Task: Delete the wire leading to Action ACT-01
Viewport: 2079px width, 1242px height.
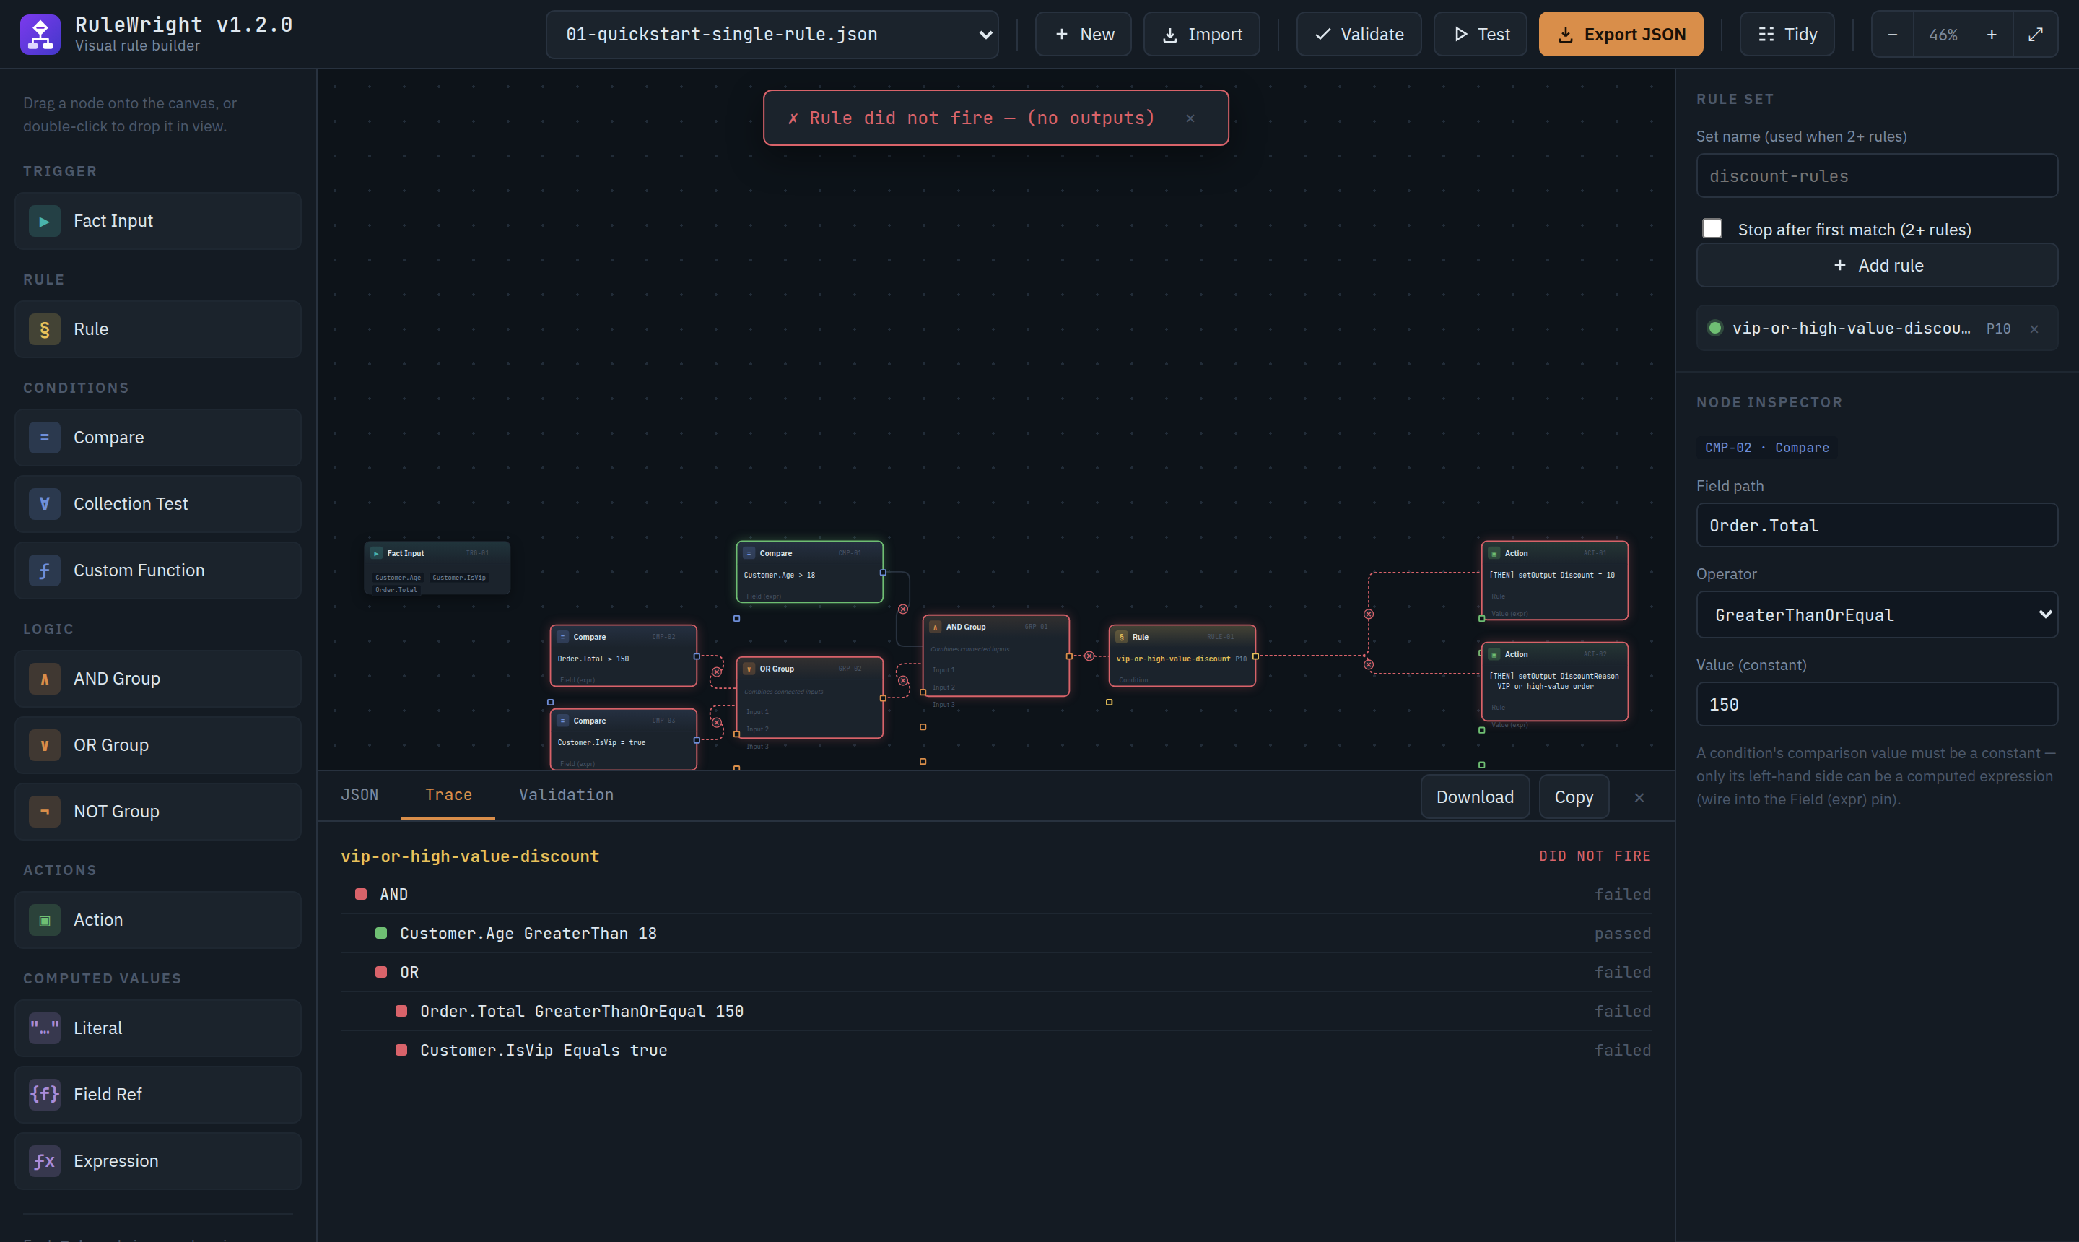Action: pos(1368,615)
